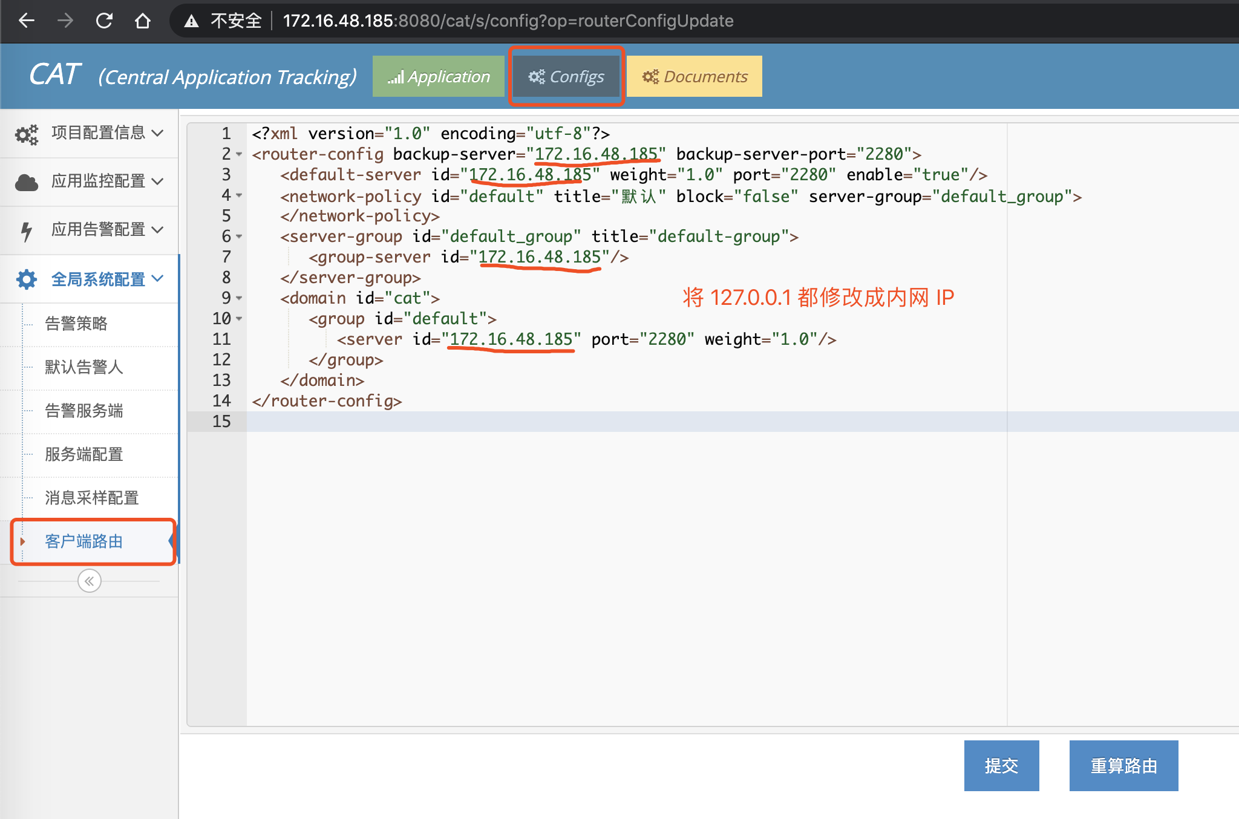Reload the page with refresh icon

pos(104,21)
